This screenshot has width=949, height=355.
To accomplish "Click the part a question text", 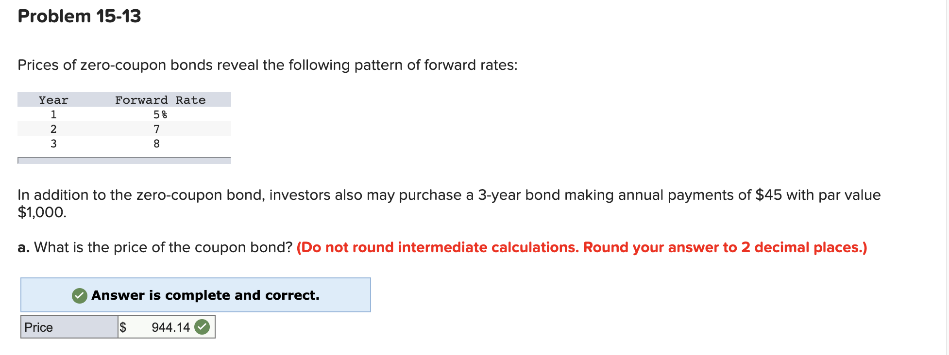I will pos(154,247).
